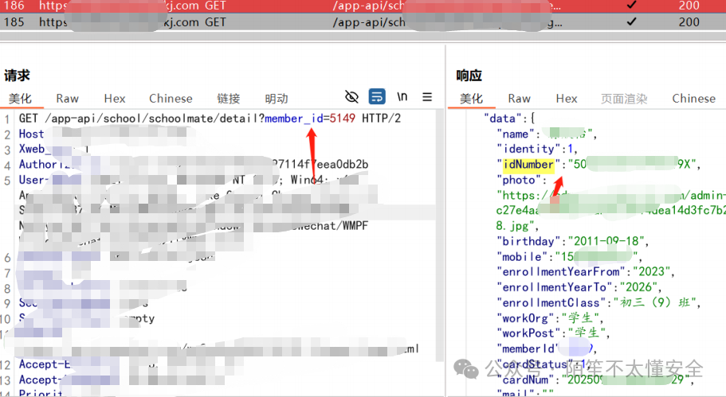Switch to request Raw tab
Image resolution: width=726 pixels, height=397 pixels.
(x=68, y=99)
